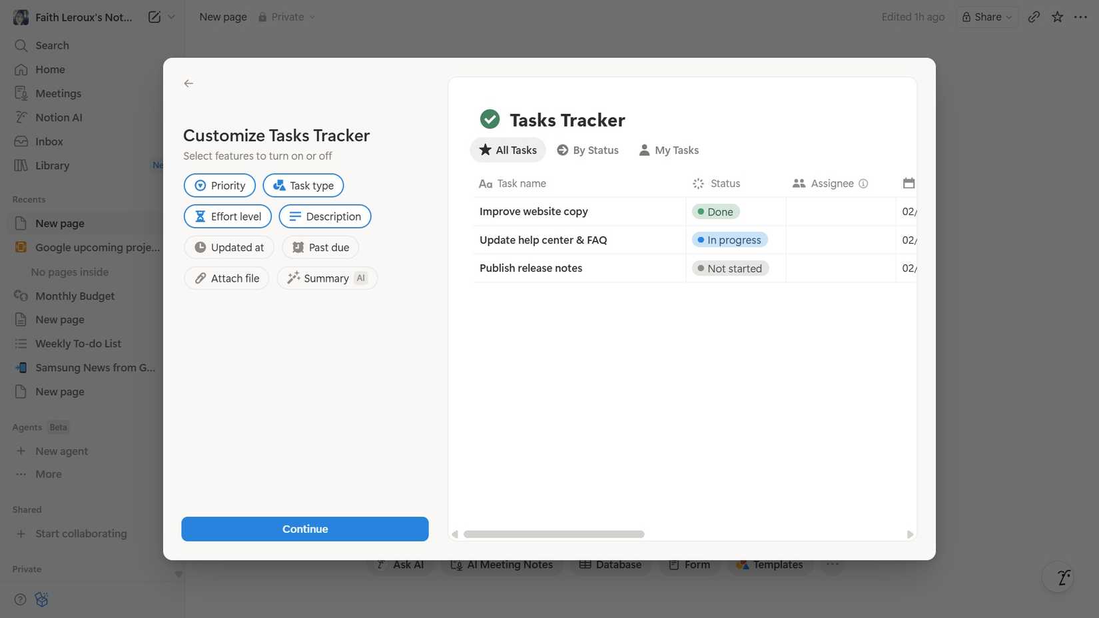The height and width of the screenshot is (618, 1099).
Task: Enable the Attach file feature
Action: click(x=226, y=278)
